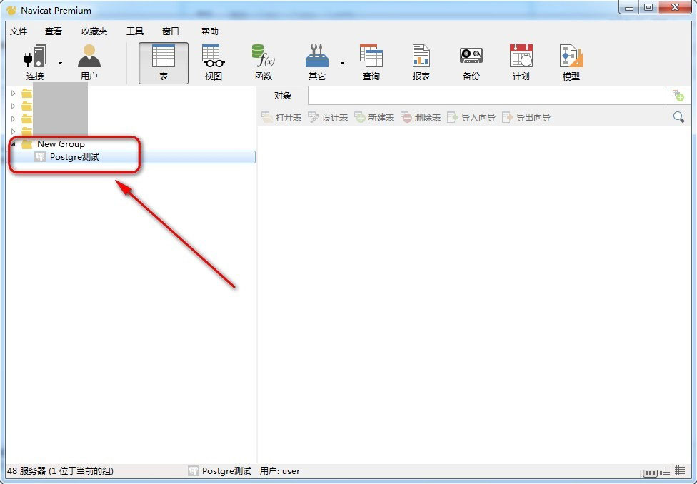Screen dimensions: 697x484
Task: Click the 打开表 open table button
Action: 281,117
